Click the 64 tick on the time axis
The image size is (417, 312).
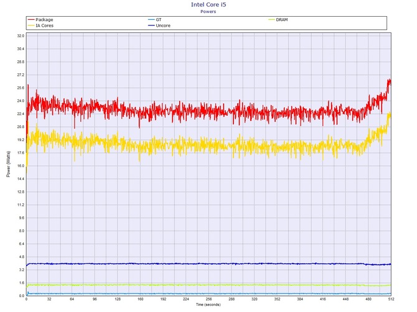click(72, 299)
